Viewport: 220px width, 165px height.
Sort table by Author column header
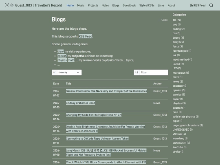point(157,84)
